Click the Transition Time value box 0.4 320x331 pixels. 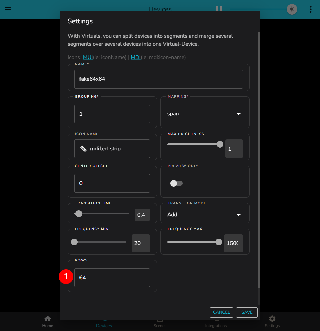[142, 215]
